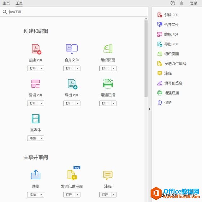
Task: Click 打开 button under 导出 PDF
Action: coord(69,103)
